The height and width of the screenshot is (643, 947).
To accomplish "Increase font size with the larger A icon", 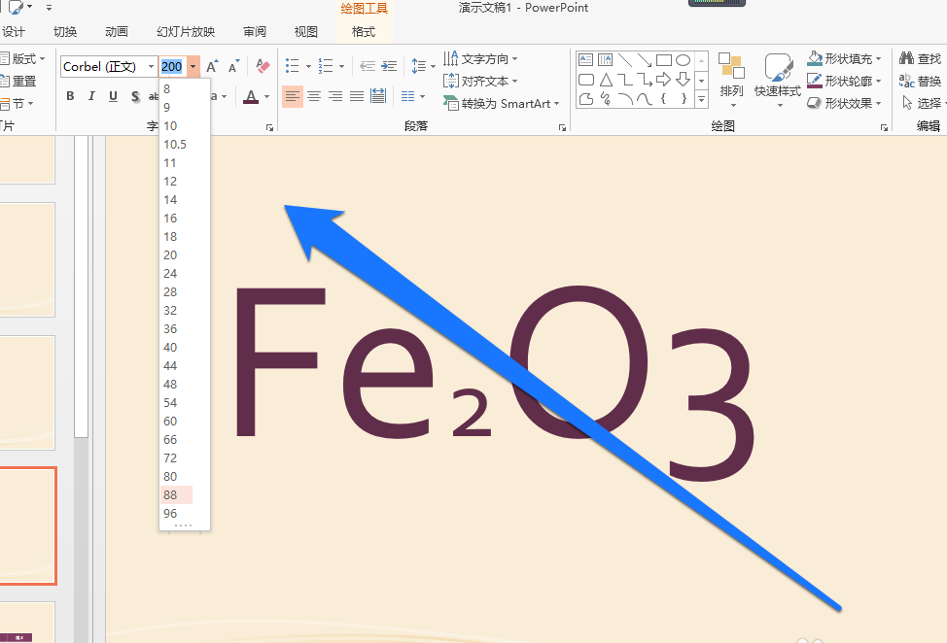I will click(x=211, y=66).
